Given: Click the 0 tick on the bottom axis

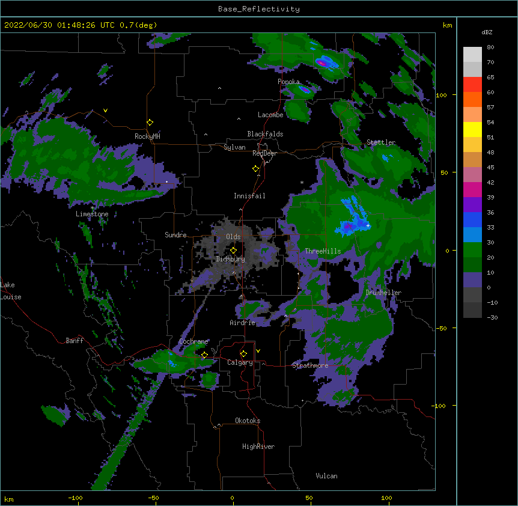Looking at the screenshot, I should point(232,498).
